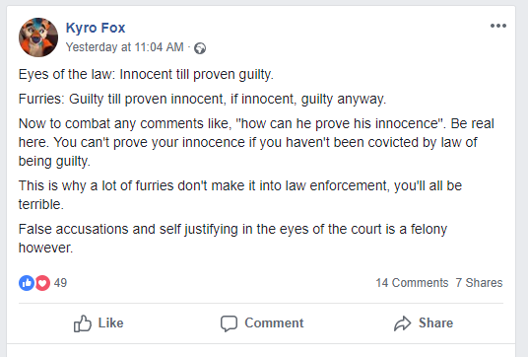The width and height of the screenshot is (528, 357).
Task: Click the 'Furries: Guilty till proven innocent' line
Action: [x=202, y=99]
